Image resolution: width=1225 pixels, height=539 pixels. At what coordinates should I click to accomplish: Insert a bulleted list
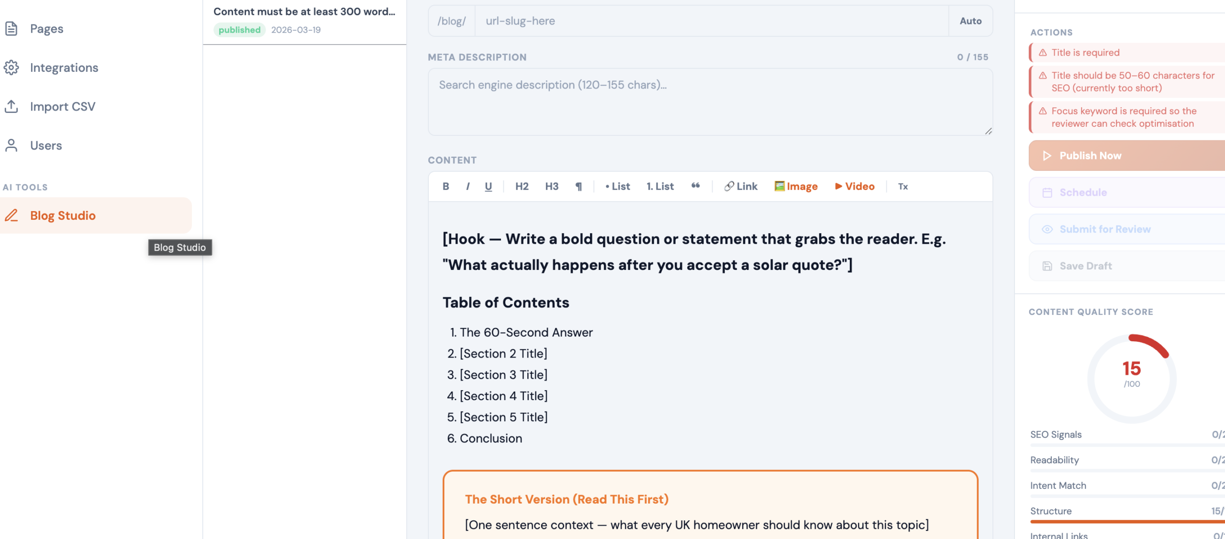coord(617,186)
